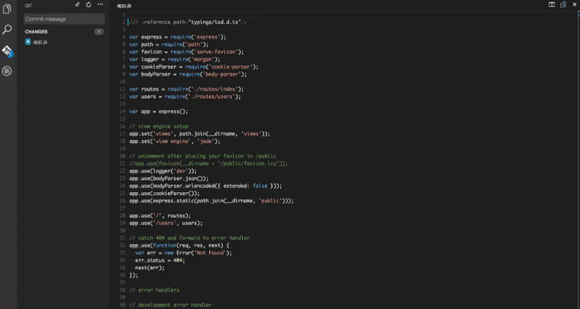The image size is (580, 309).
Task: Click the 'var app = express();' line
Action: 159,111
